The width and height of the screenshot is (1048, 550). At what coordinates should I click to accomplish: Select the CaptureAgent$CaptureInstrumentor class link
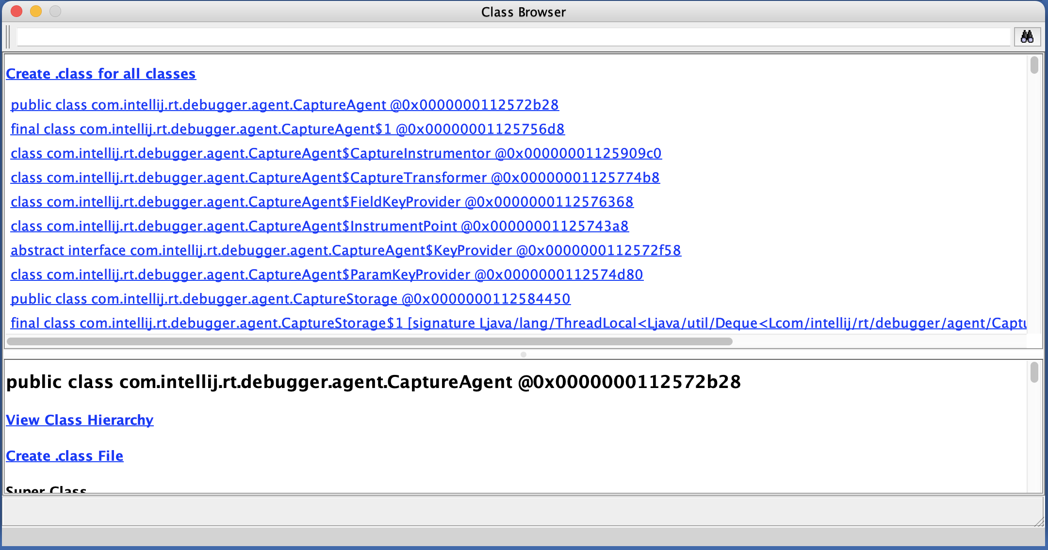pyautogui.click(x=336, y=153)
